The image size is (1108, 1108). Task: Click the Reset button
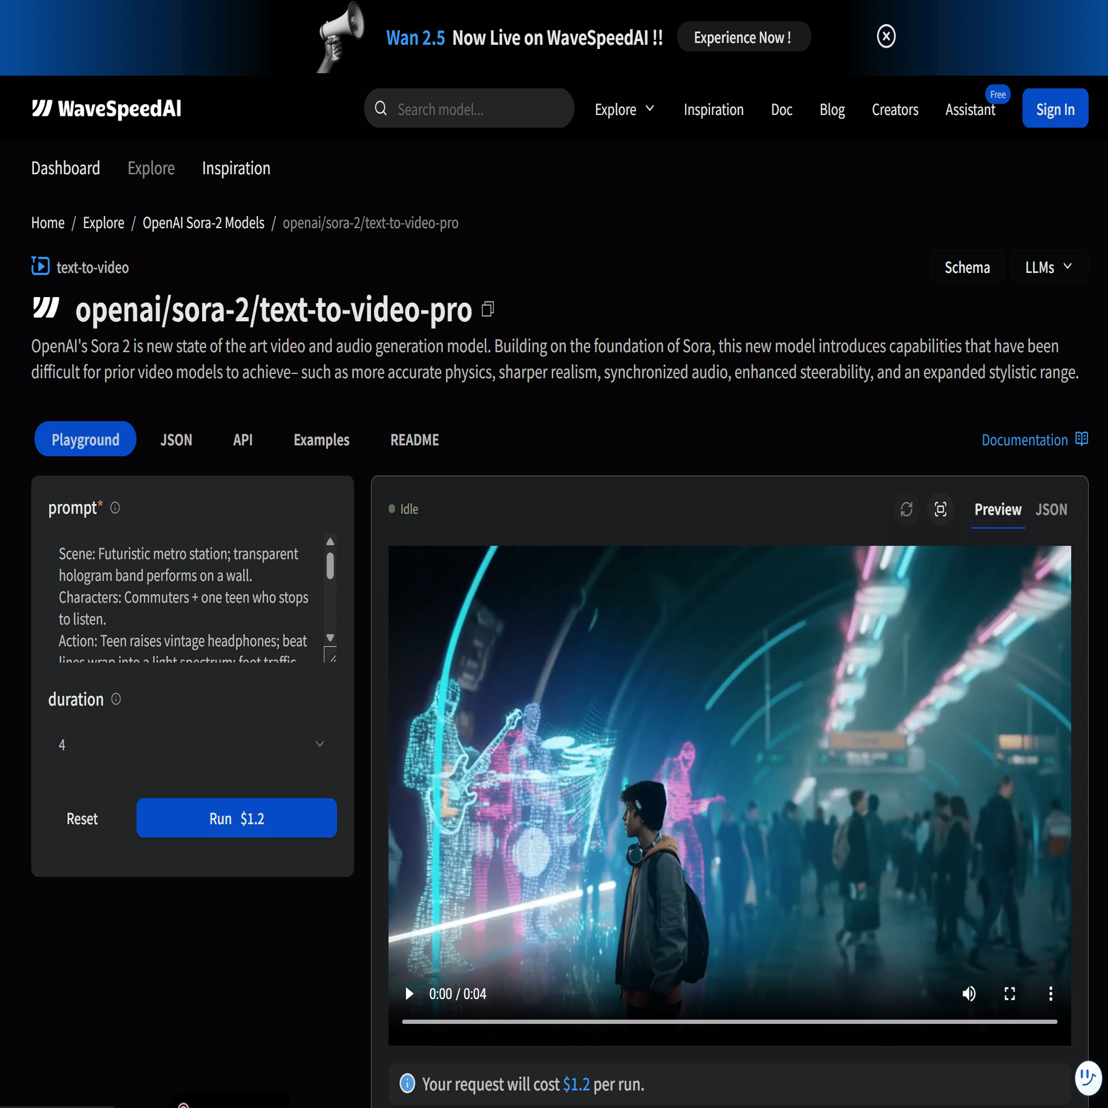coord(82,818)
